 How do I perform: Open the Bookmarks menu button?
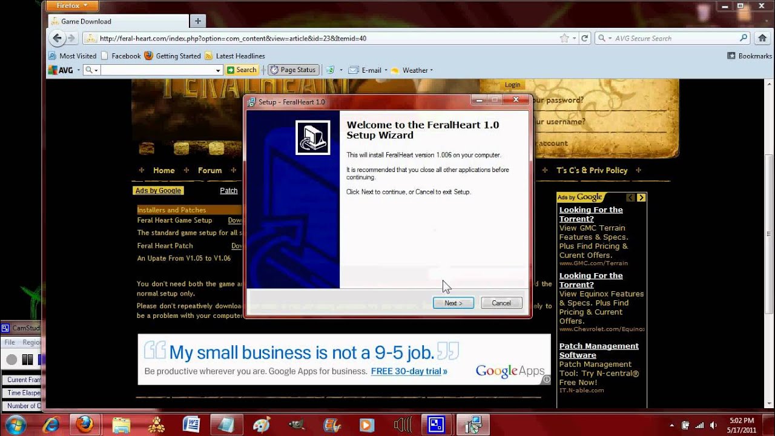750,56
